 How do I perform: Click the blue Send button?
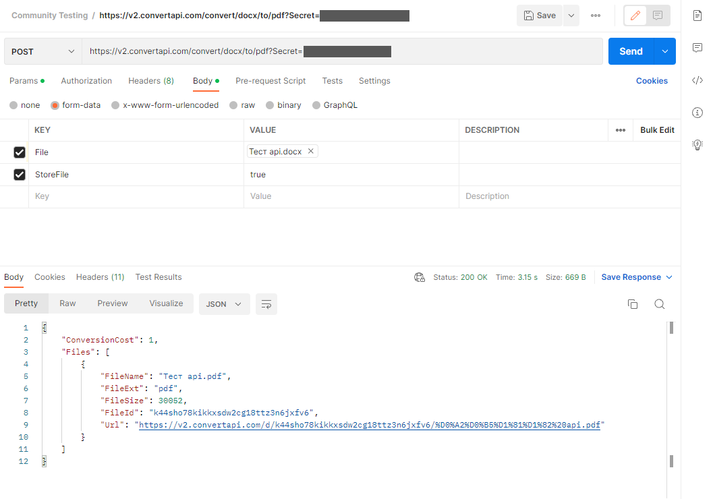[x=631, y=51]
